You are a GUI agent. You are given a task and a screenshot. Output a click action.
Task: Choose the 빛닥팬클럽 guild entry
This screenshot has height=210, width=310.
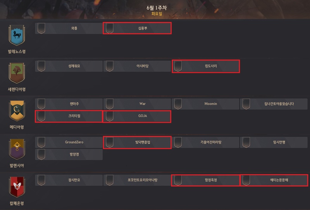[137, 142]
